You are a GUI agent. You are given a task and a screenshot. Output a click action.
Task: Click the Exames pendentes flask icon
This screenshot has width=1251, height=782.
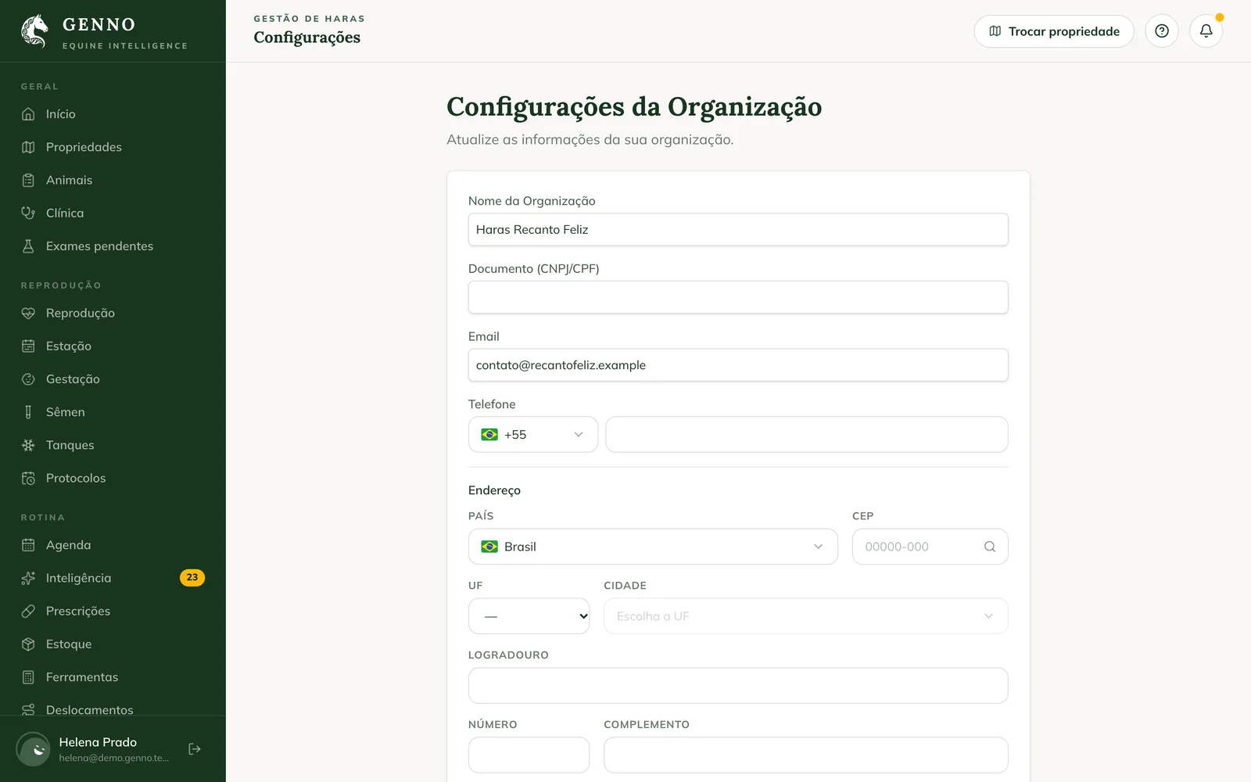28,246
